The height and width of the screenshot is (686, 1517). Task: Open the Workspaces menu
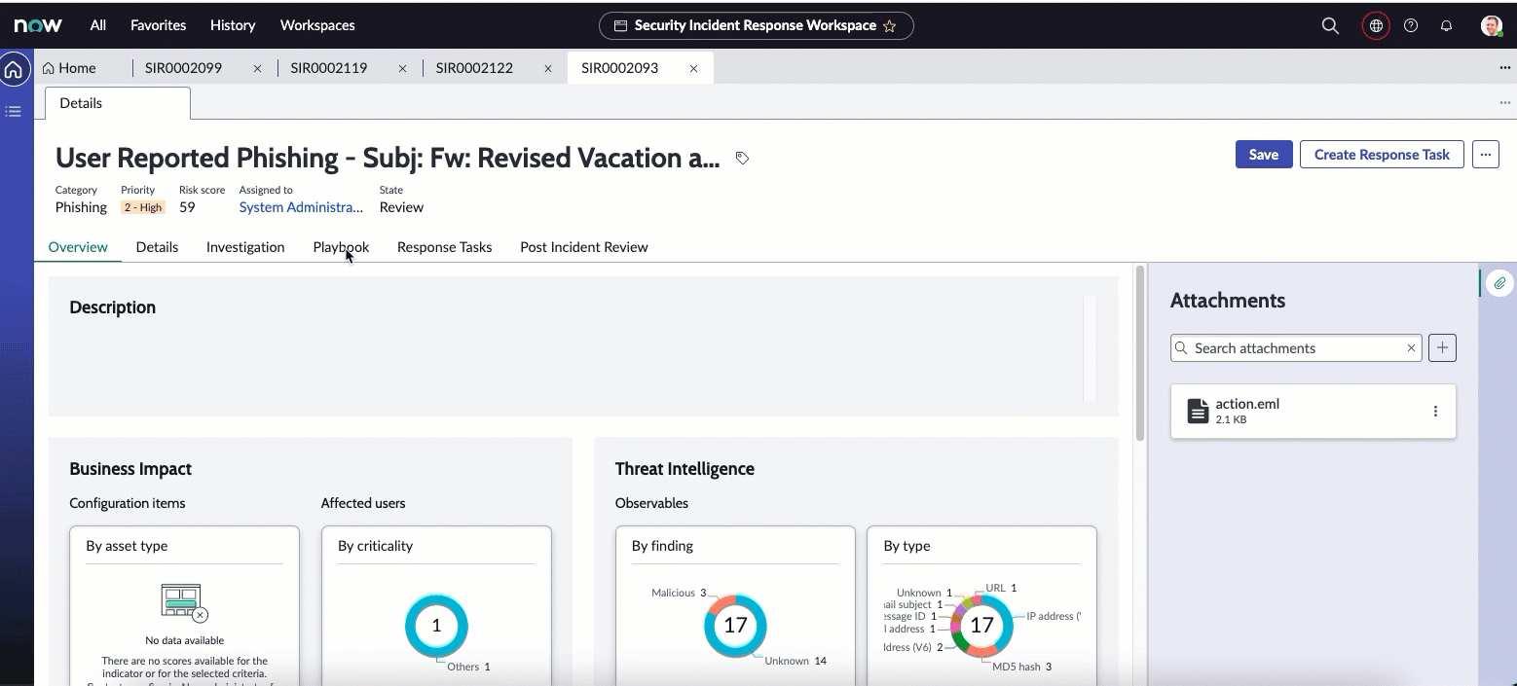[317, 25]
